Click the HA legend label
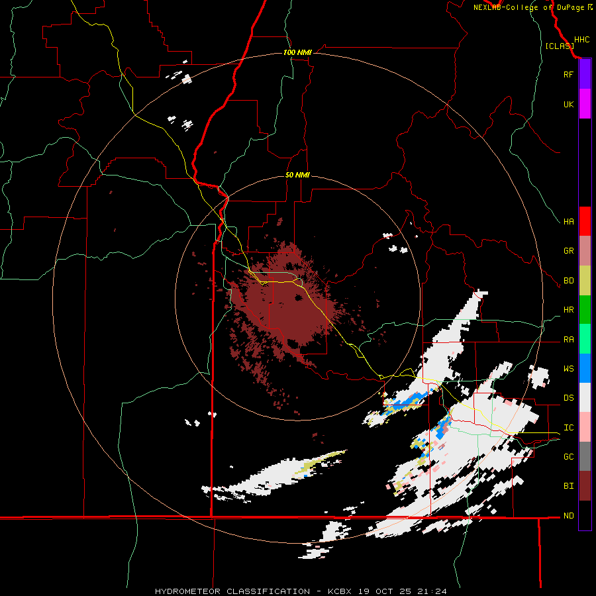 coord(568,222)
